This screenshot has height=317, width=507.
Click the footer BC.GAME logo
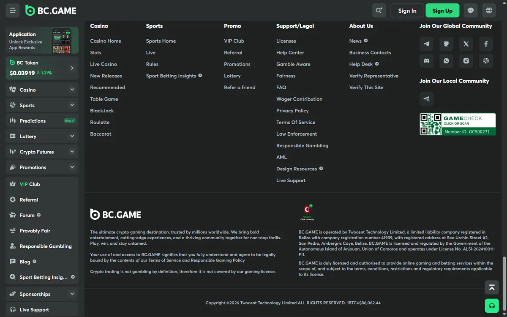point(116,214)
